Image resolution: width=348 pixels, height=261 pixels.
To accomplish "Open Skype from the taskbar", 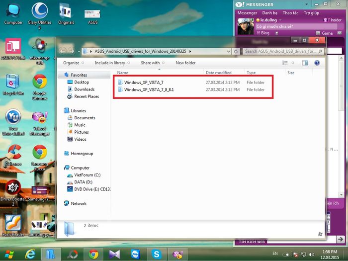I will click(157, 255).
